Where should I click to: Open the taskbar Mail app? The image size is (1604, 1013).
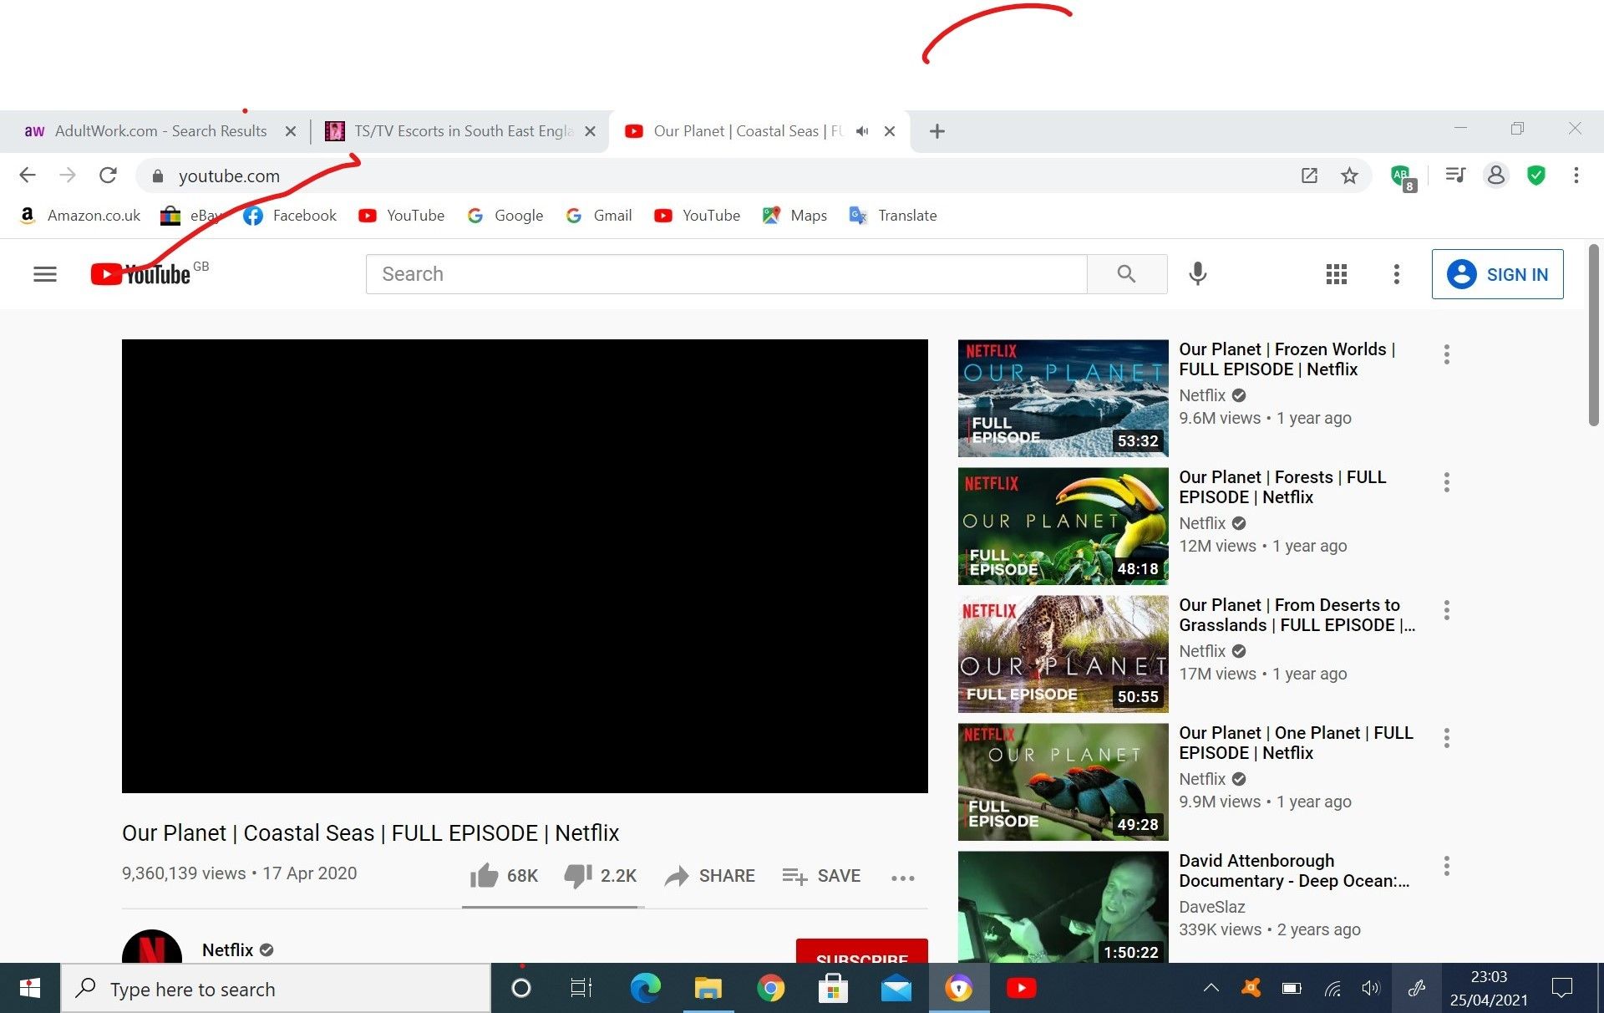pos(896,989)
